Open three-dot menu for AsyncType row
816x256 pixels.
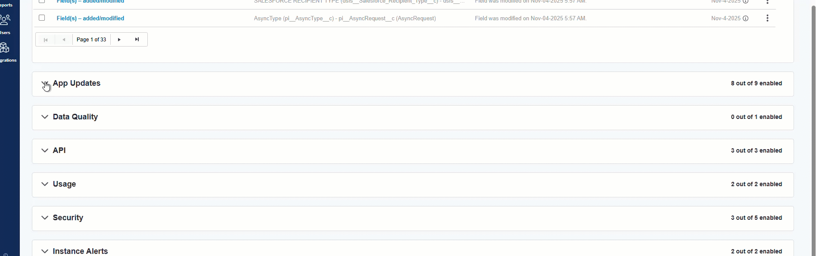coord(767,18)
